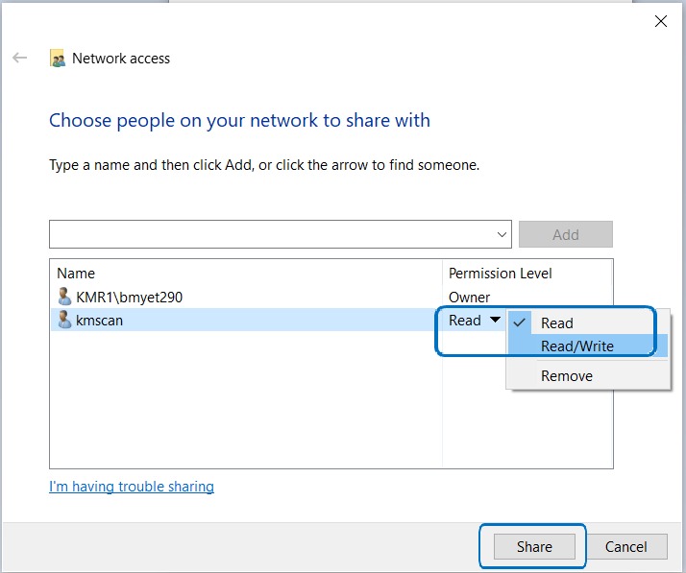Screen dimensions: 686x573
Task: Select the kmscan name entry
Action: (x=99, y=321)
